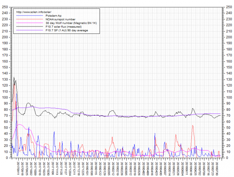
Task: Click the red NOAA sunspot line sample
Action: point(29,19)
